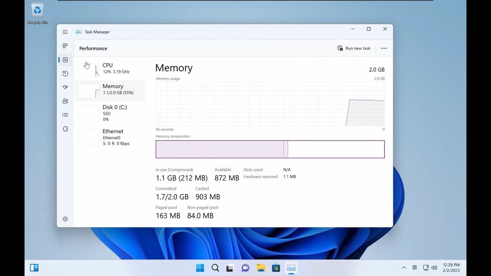This screenshot has height=276, width=491.
Task: Open the Startup apps page icon
Action: click(65, 87)
